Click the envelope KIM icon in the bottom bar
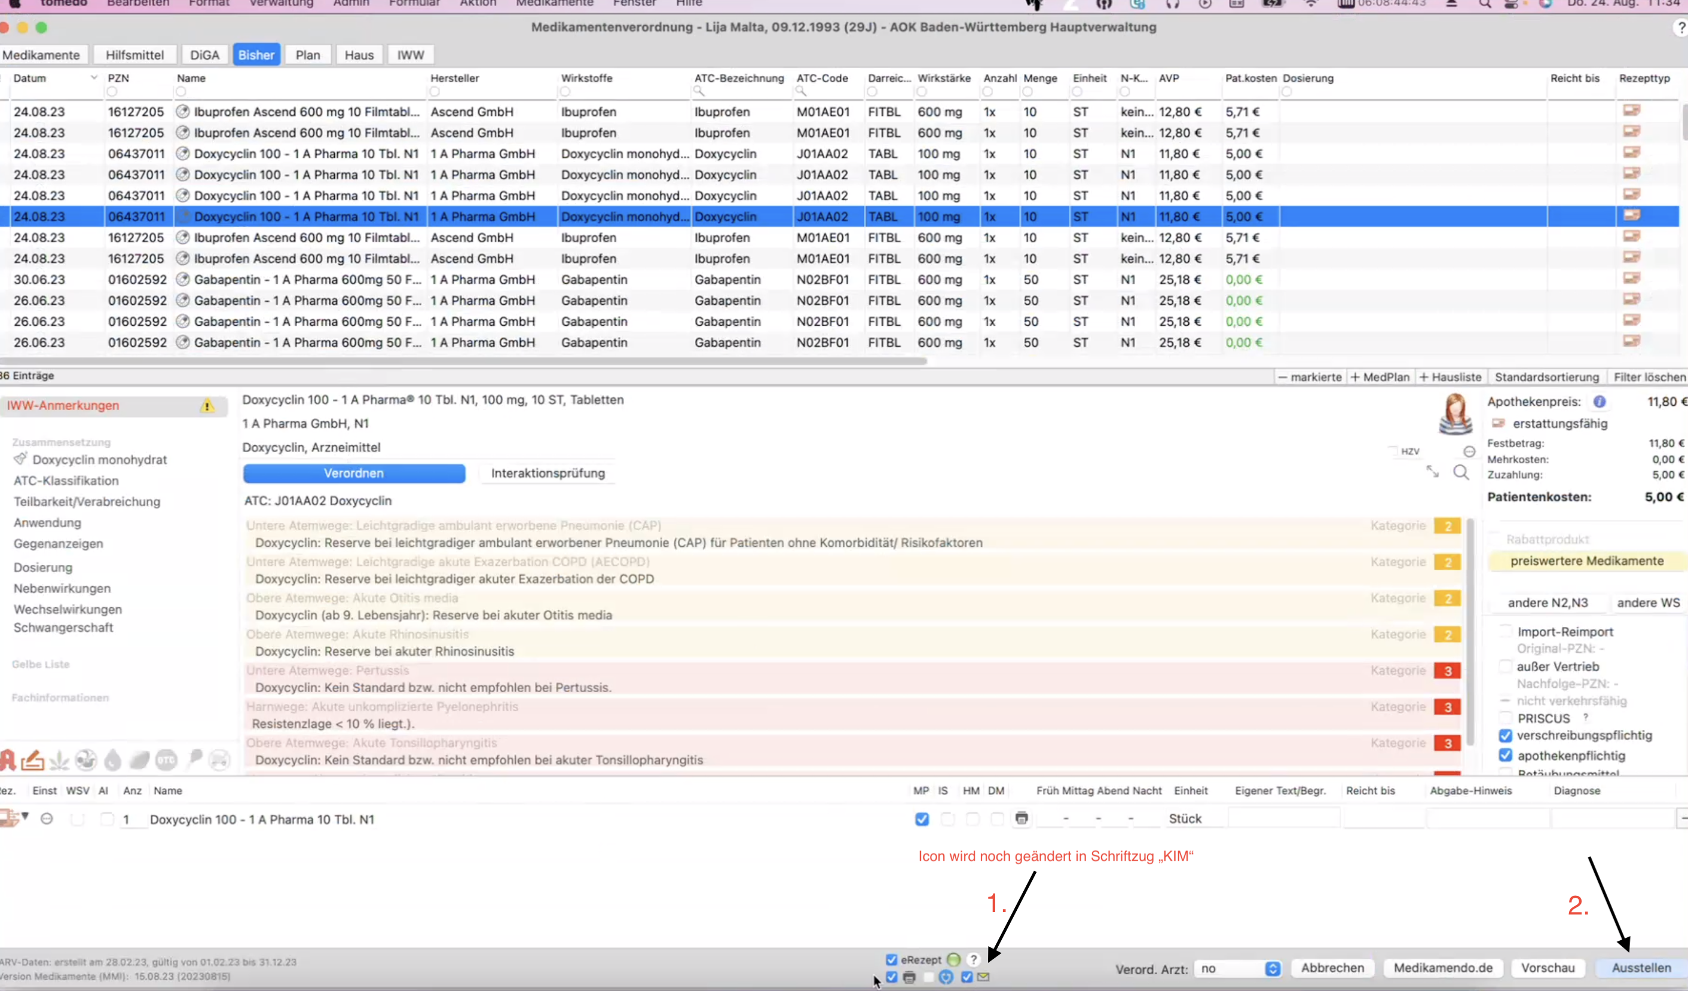1688x991 pixels. [x=983, y=977]
